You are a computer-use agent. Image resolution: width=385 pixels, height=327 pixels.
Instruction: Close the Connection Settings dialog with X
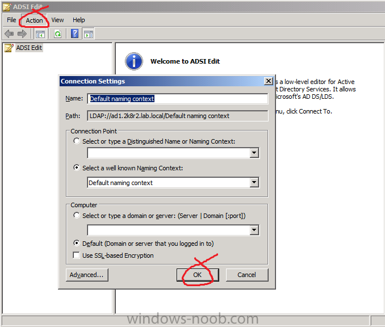coord(269,81)
